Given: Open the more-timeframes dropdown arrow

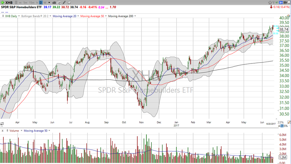Looking at the screenshot, I should coord(49,3).
